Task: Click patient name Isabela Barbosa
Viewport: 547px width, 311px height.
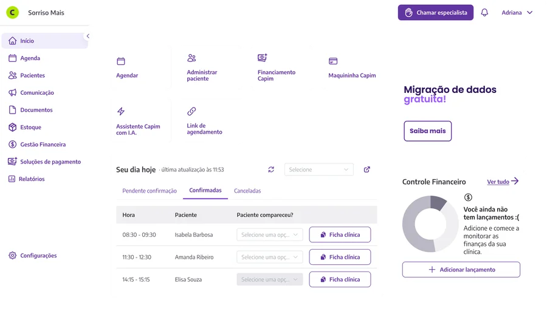Action: point(194,234)
